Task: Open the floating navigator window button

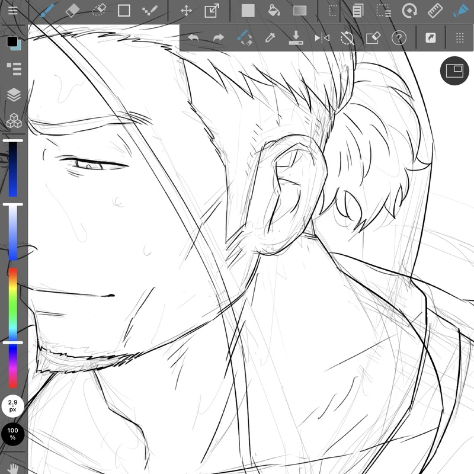Action: click(454, 71)
